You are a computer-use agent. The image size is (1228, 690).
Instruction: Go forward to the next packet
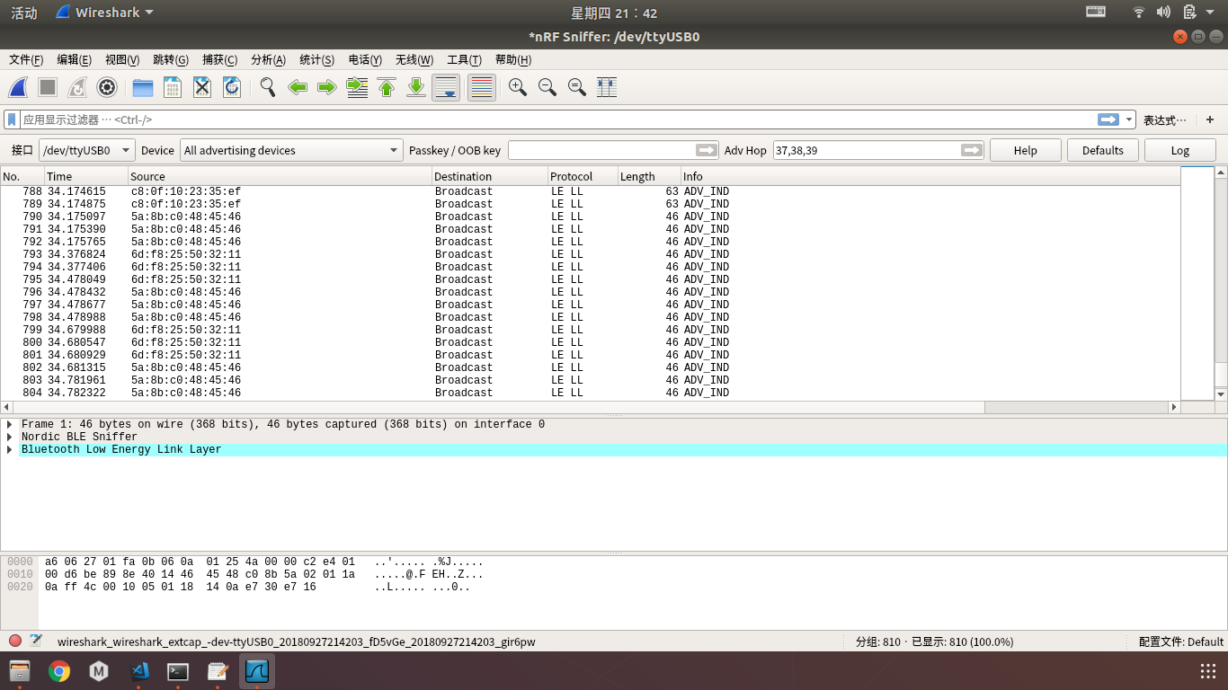327,87
